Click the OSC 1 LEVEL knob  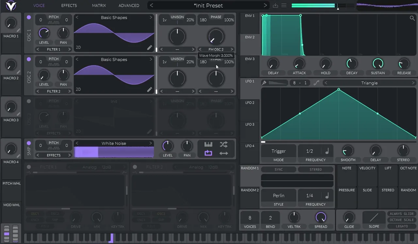click(x=44, y=33)
